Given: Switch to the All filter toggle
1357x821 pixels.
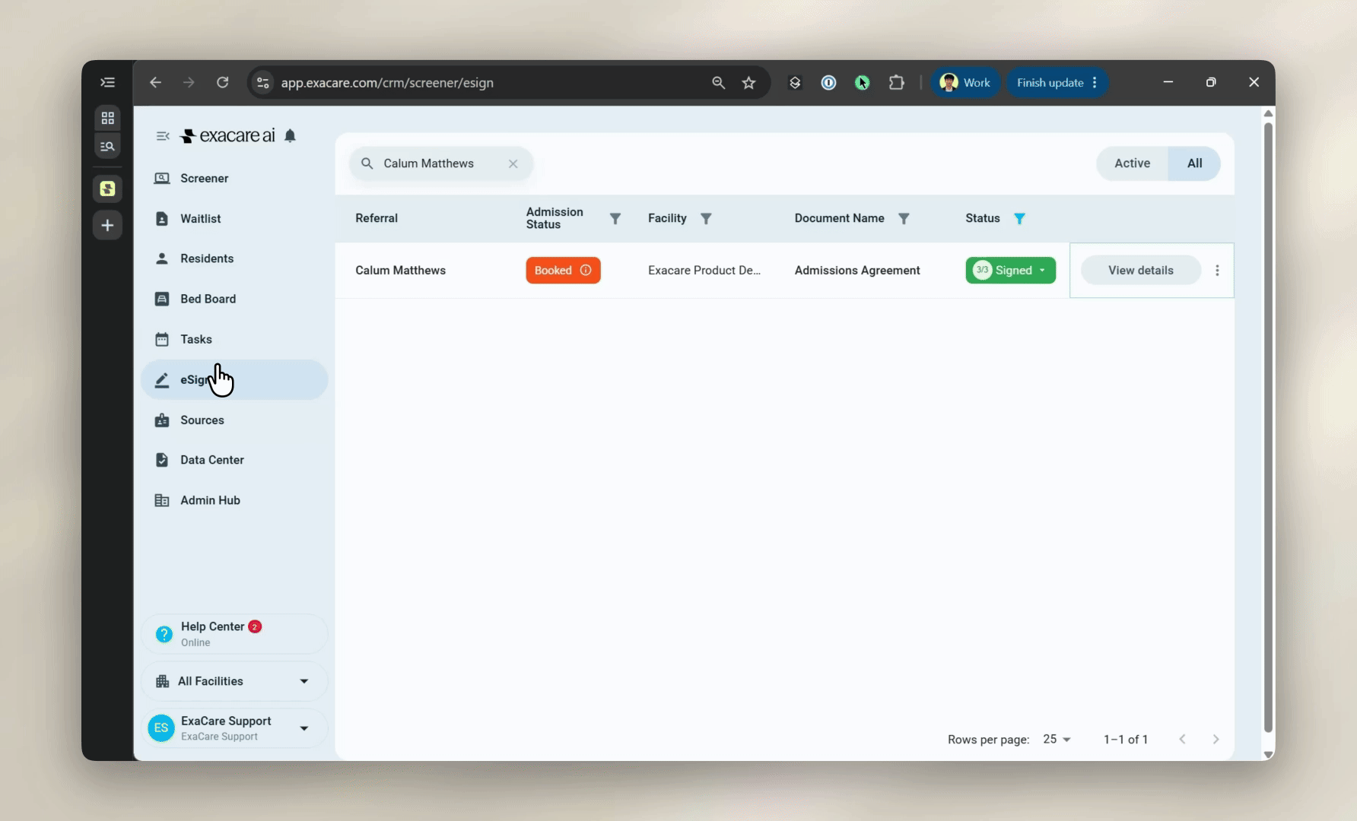Looking at the screenshot, I should point(1194,163).
